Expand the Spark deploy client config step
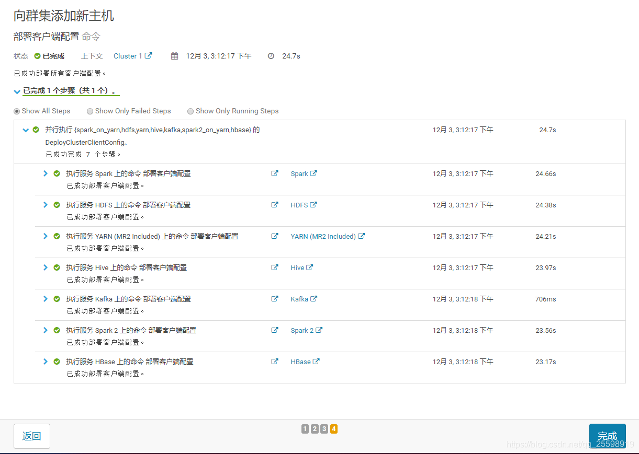This screenshot has height=454, width=639. pos(46,173)
